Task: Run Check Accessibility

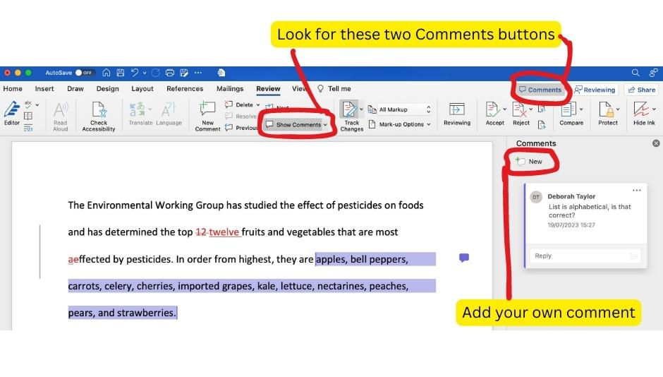Action: point(99,116)
